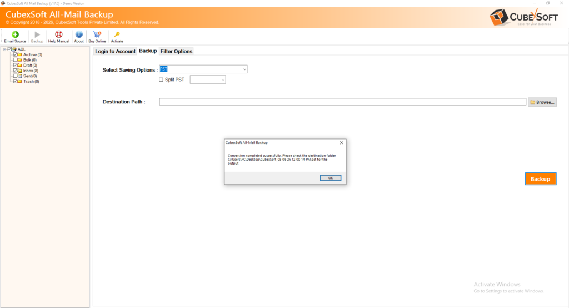Viewport: 569px width, 308px height.
Task: Select the Sent (0) tree label
Action: click(30, 76)
